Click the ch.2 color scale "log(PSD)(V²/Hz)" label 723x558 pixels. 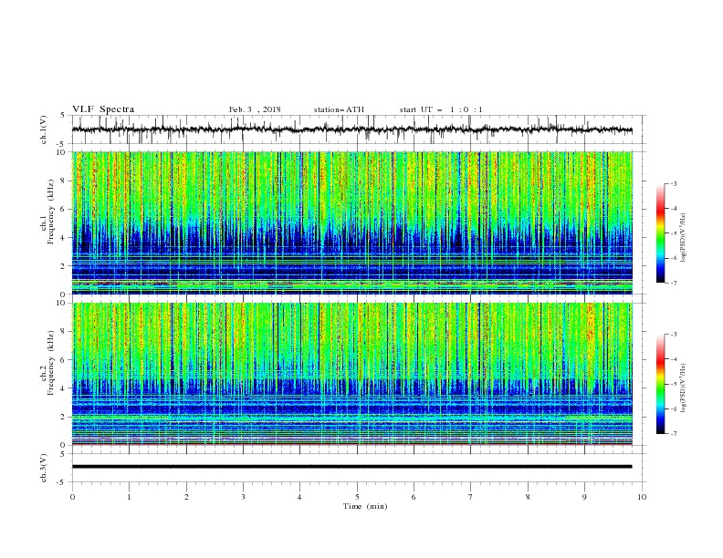pyautogui.click(x=684, y=388)
